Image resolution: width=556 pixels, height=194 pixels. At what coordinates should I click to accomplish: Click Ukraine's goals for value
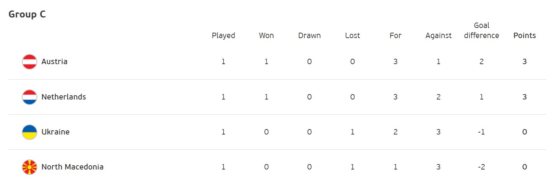point(395,131)
